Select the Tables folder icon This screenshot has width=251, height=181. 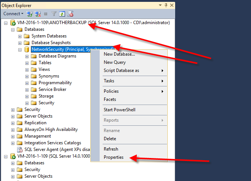(x=33, y=63)
